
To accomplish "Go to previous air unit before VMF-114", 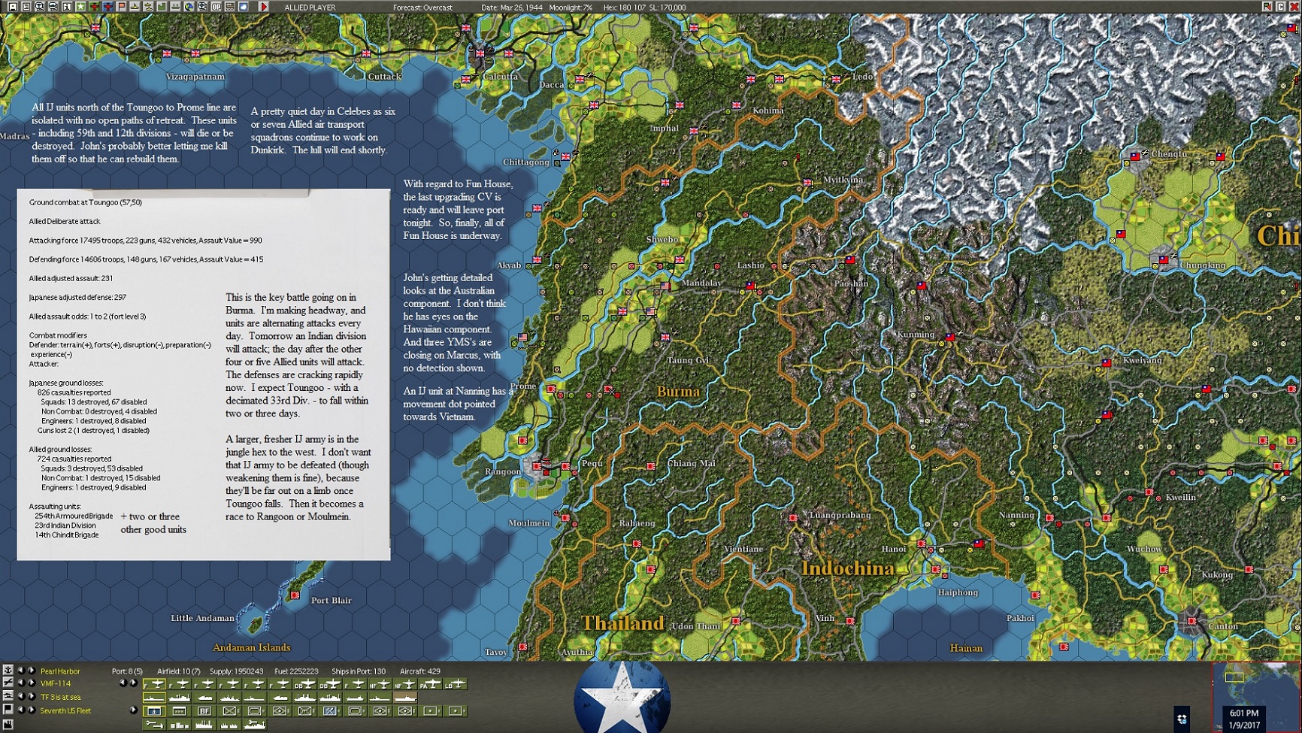I will click(x=21, y=683).
